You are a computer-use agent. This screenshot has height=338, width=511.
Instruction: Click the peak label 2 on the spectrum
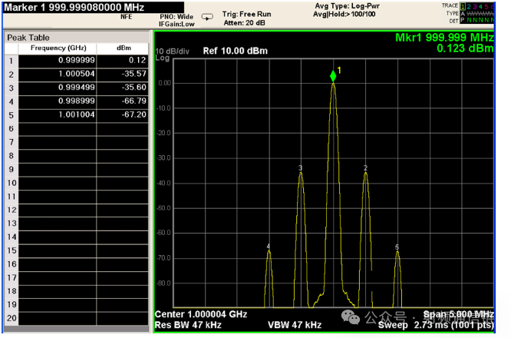pyautogui.click(x=365, y=167)
